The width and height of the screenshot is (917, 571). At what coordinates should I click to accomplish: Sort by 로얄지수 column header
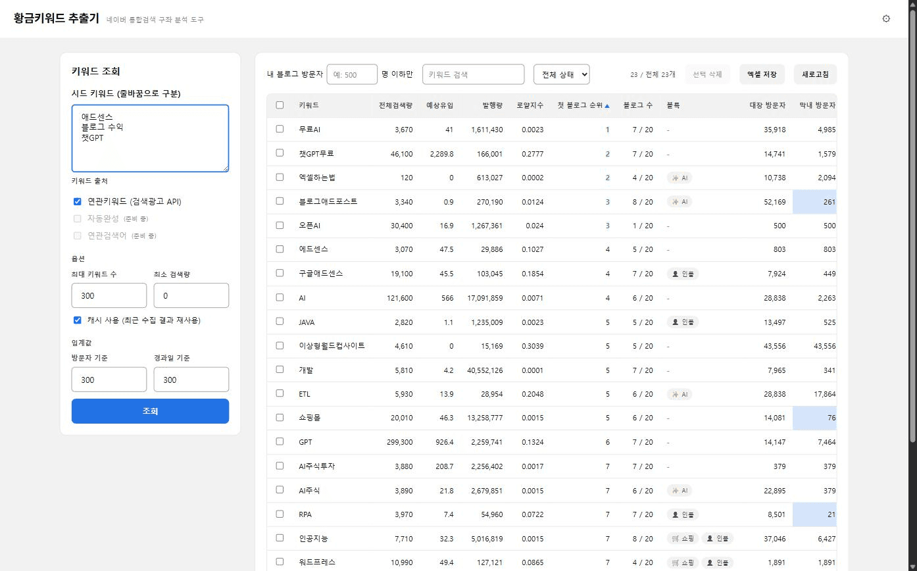530,105
